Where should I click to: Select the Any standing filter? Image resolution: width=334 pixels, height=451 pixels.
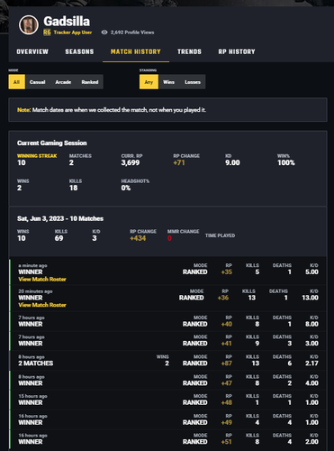coord(149,82)
